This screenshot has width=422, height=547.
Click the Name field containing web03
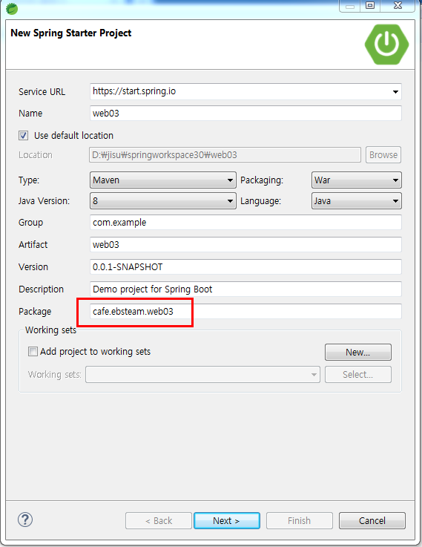point(245,114)
